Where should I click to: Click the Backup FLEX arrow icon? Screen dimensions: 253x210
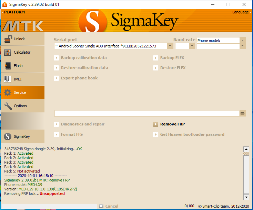pyautogui.click(x=155, y=58)
